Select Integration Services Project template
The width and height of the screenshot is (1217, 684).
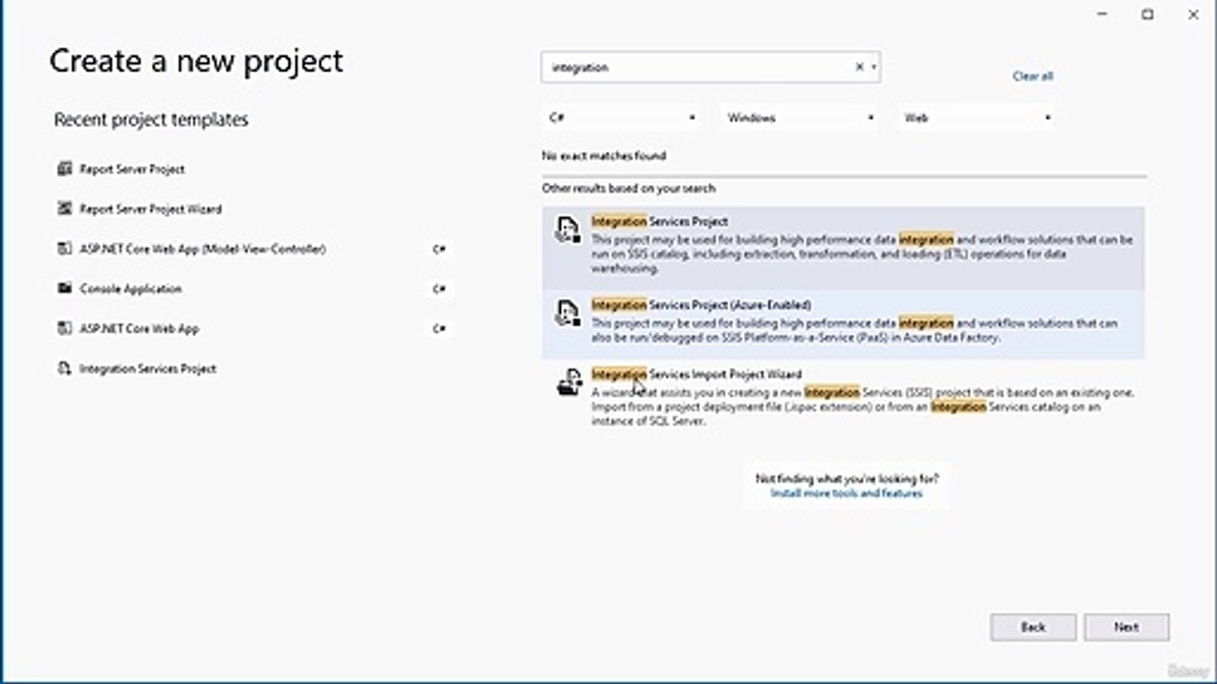click(843, 248)
